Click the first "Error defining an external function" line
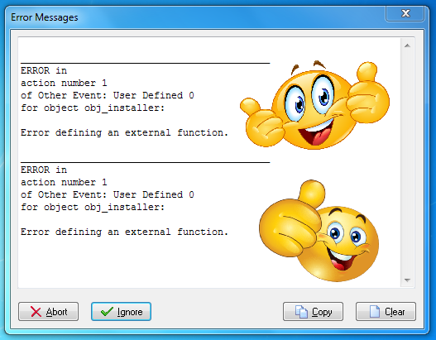This screenshot has height=340, width=436. [124, 132]
